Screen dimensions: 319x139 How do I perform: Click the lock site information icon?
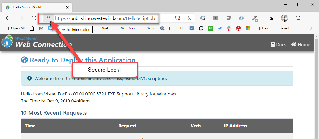pos(49,18)
